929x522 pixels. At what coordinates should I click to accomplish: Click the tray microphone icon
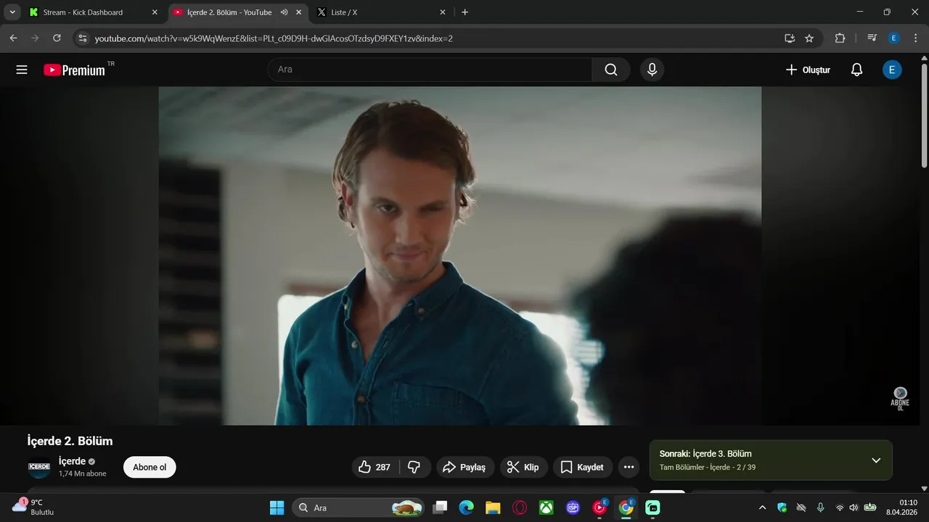tap(820, 507)
